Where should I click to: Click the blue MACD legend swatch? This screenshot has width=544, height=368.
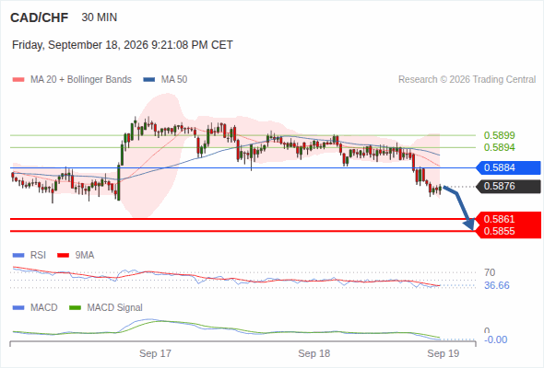point(18,308)
